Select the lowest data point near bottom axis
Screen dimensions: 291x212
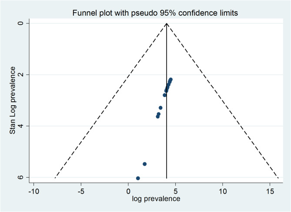coord(138,178)
